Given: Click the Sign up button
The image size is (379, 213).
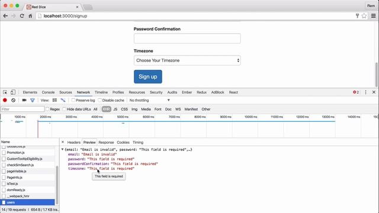Looking at the screenshot, I should tap(148, 76).
